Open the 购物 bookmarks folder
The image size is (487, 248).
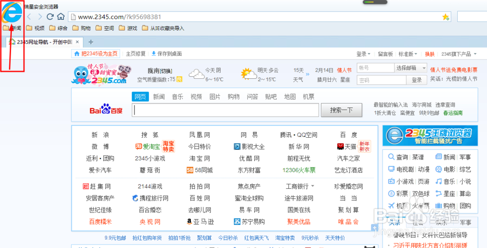click(81, 28)
